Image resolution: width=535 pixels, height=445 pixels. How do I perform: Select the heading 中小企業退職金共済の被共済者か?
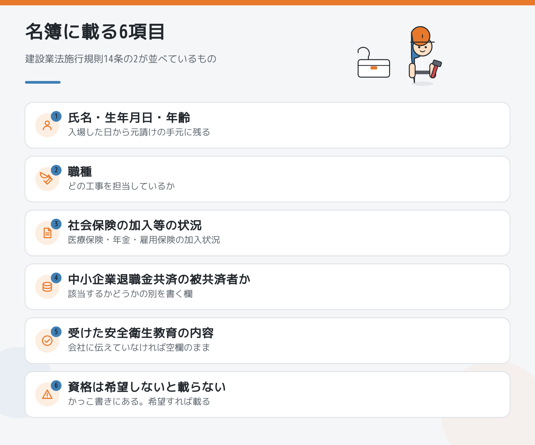(159, 279)
